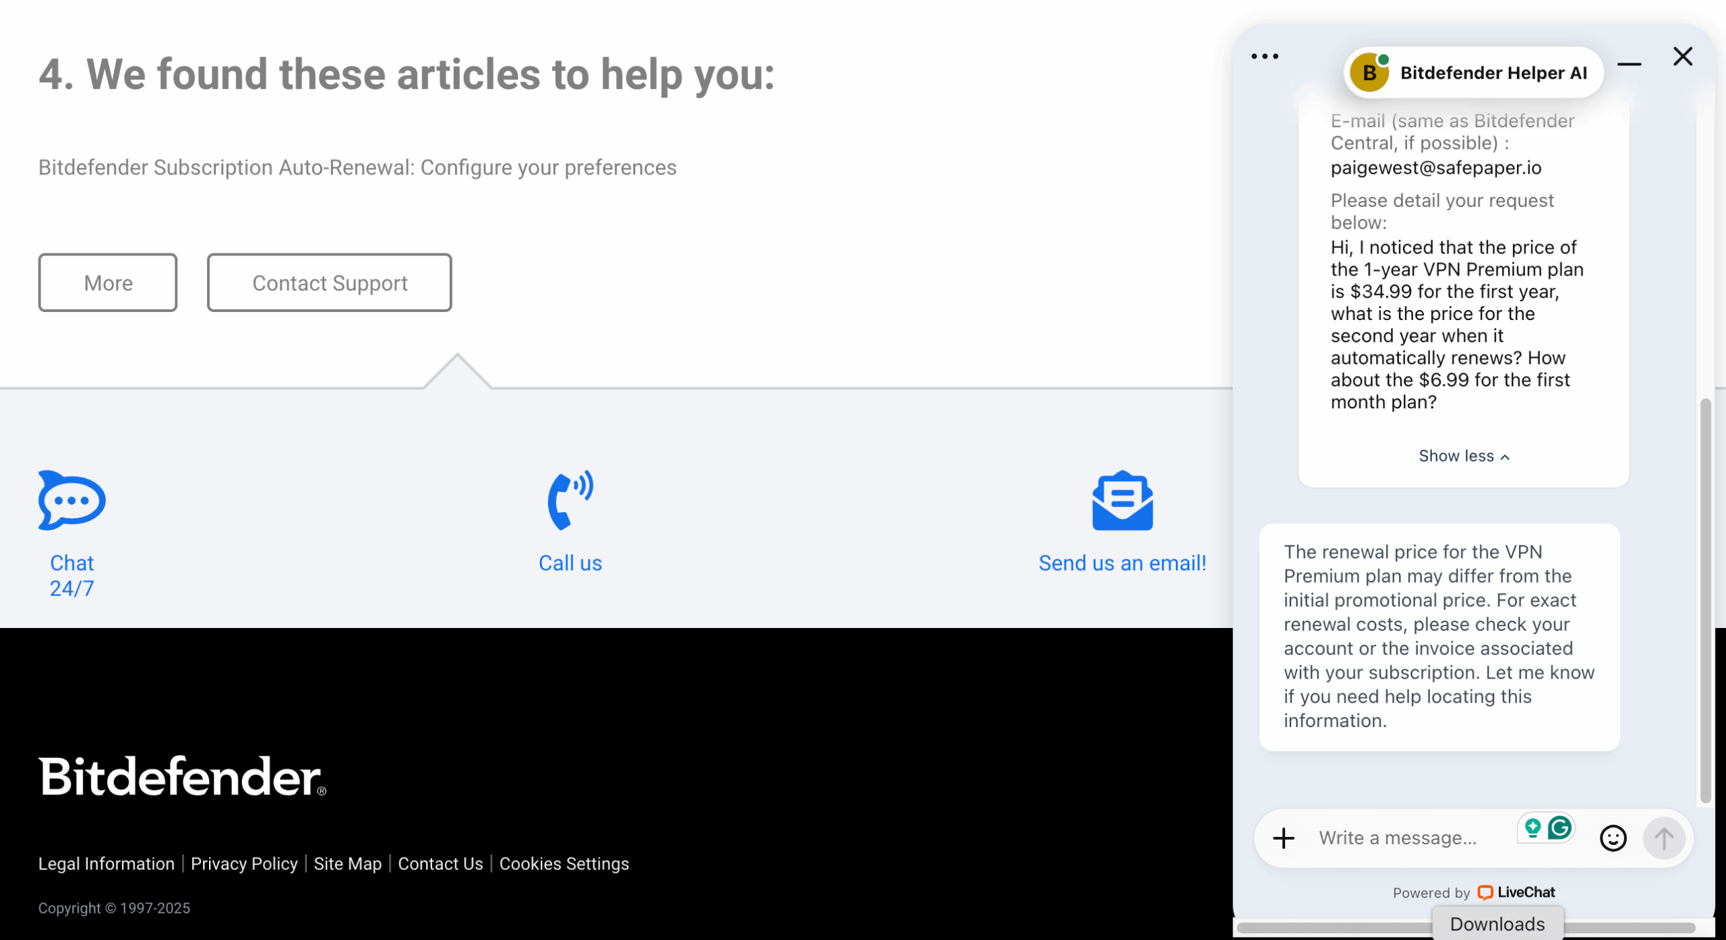The width and height of the screenshot is (1726, 940).
Task: Click the LiveChat logo link
Action: point(1516,892)
